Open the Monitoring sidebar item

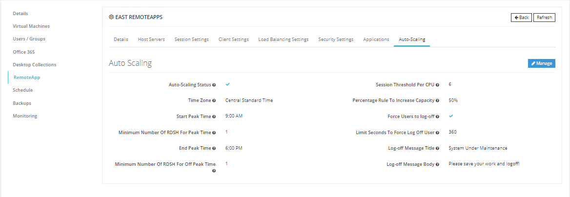pos(25,116)
